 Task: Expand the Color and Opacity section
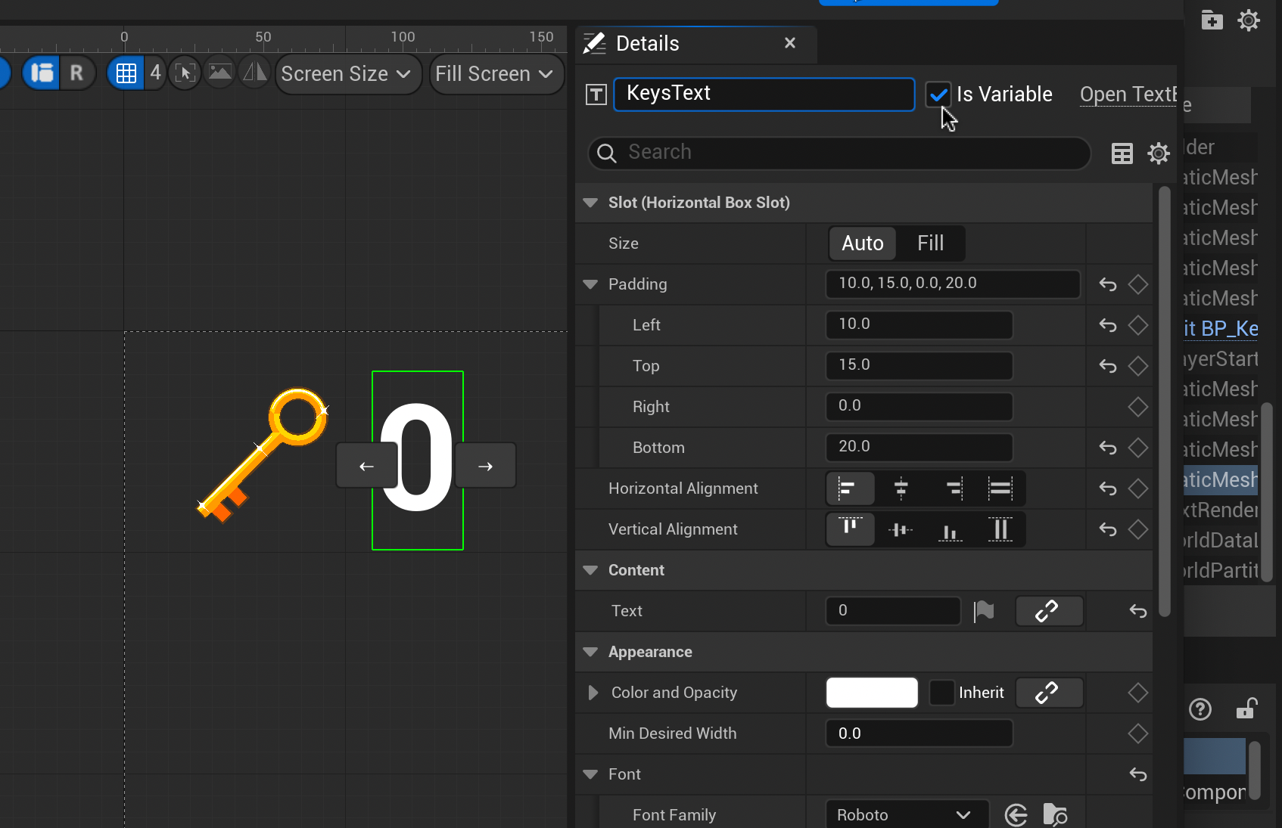(593, 693)
